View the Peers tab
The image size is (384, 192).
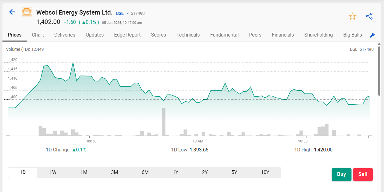pos(255,35)
